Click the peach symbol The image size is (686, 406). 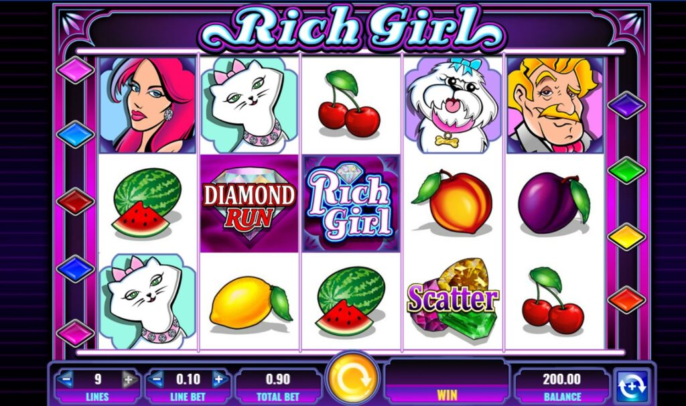coord(453,202)
